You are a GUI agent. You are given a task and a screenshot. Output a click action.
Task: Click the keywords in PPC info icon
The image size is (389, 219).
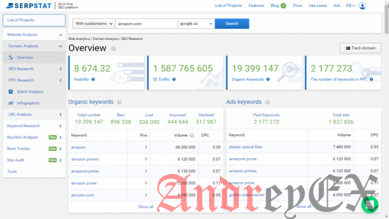(371, 79)
